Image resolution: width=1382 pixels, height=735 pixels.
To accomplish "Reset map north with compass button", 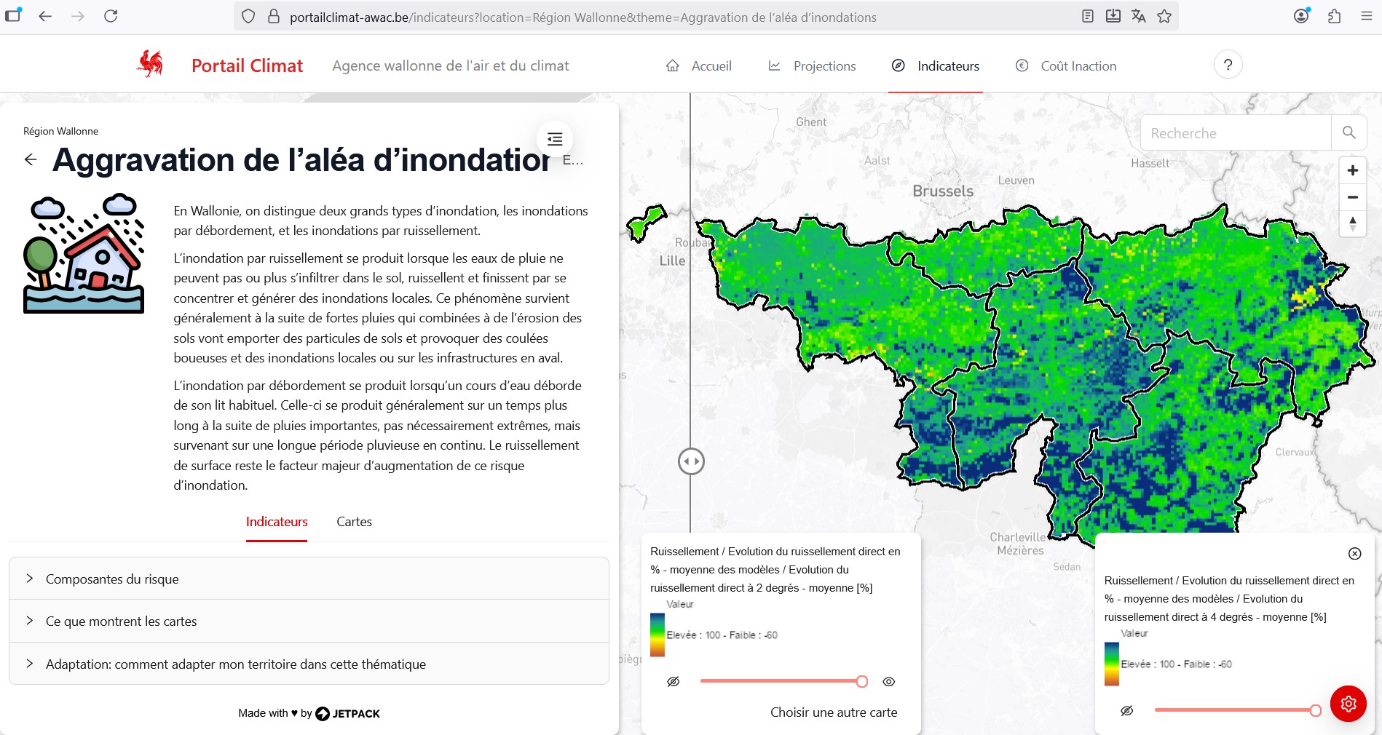I will 1352,223.
